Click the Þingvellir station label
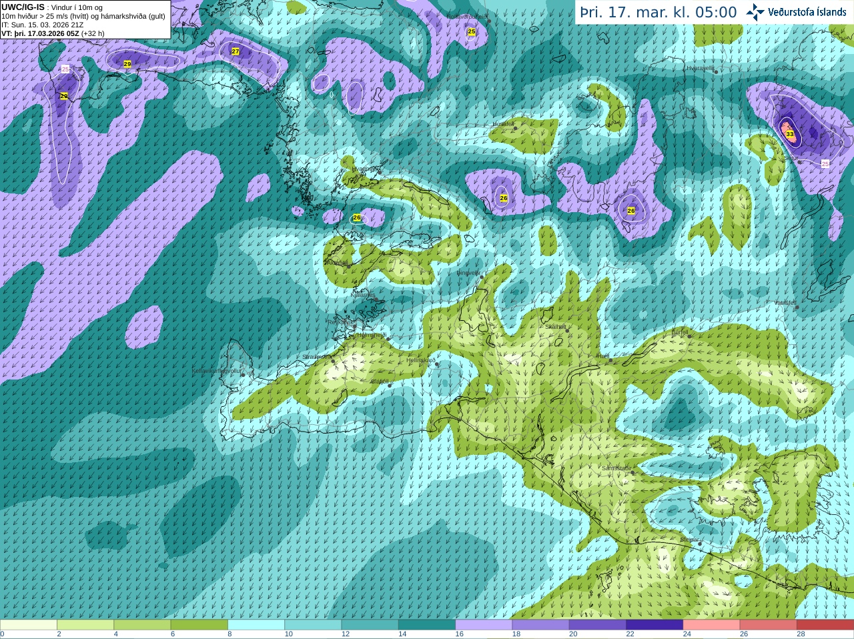Viewport: 854px width, 639px height. [x=468, y=272]
